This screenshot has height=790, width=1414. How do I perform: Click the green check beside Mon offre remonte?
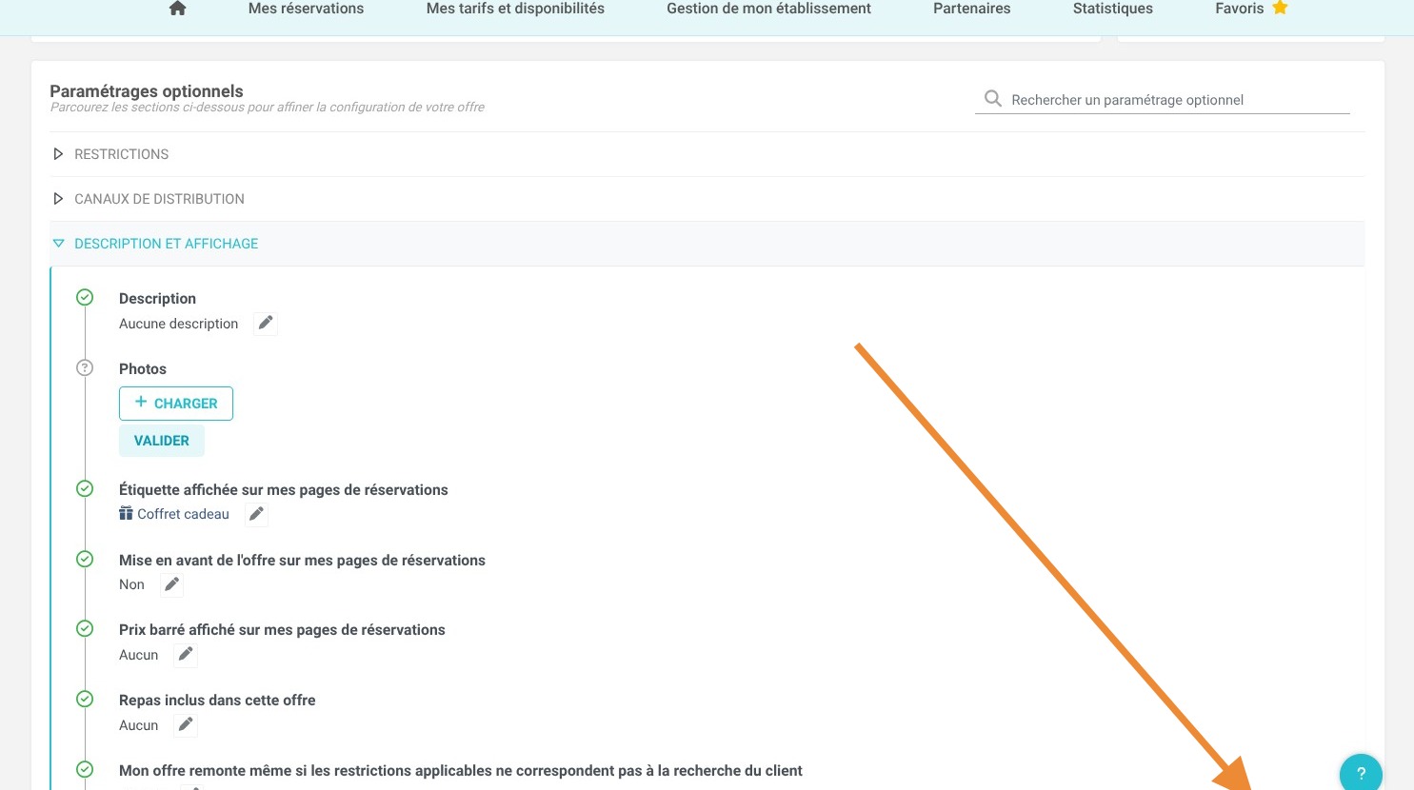click(85, 769)
